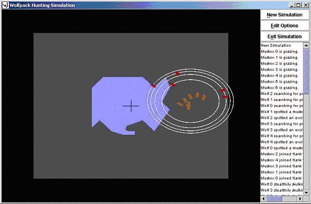This screenshot has width=311, height=204.
Task: Select the topmost red wolf on the rings
Action: pos(177,74)
